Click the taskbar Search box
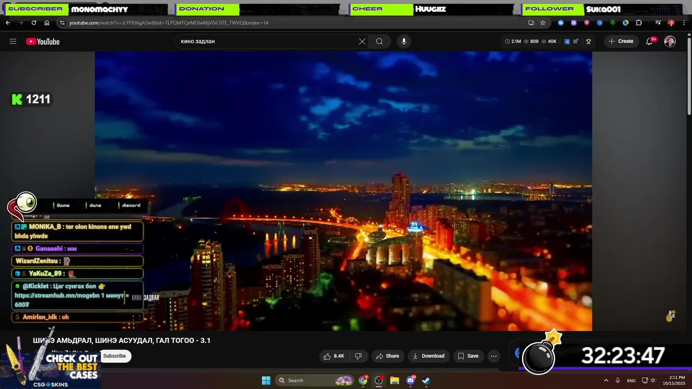The width and height of the screenshot is (692, 389). pos(316,380)
